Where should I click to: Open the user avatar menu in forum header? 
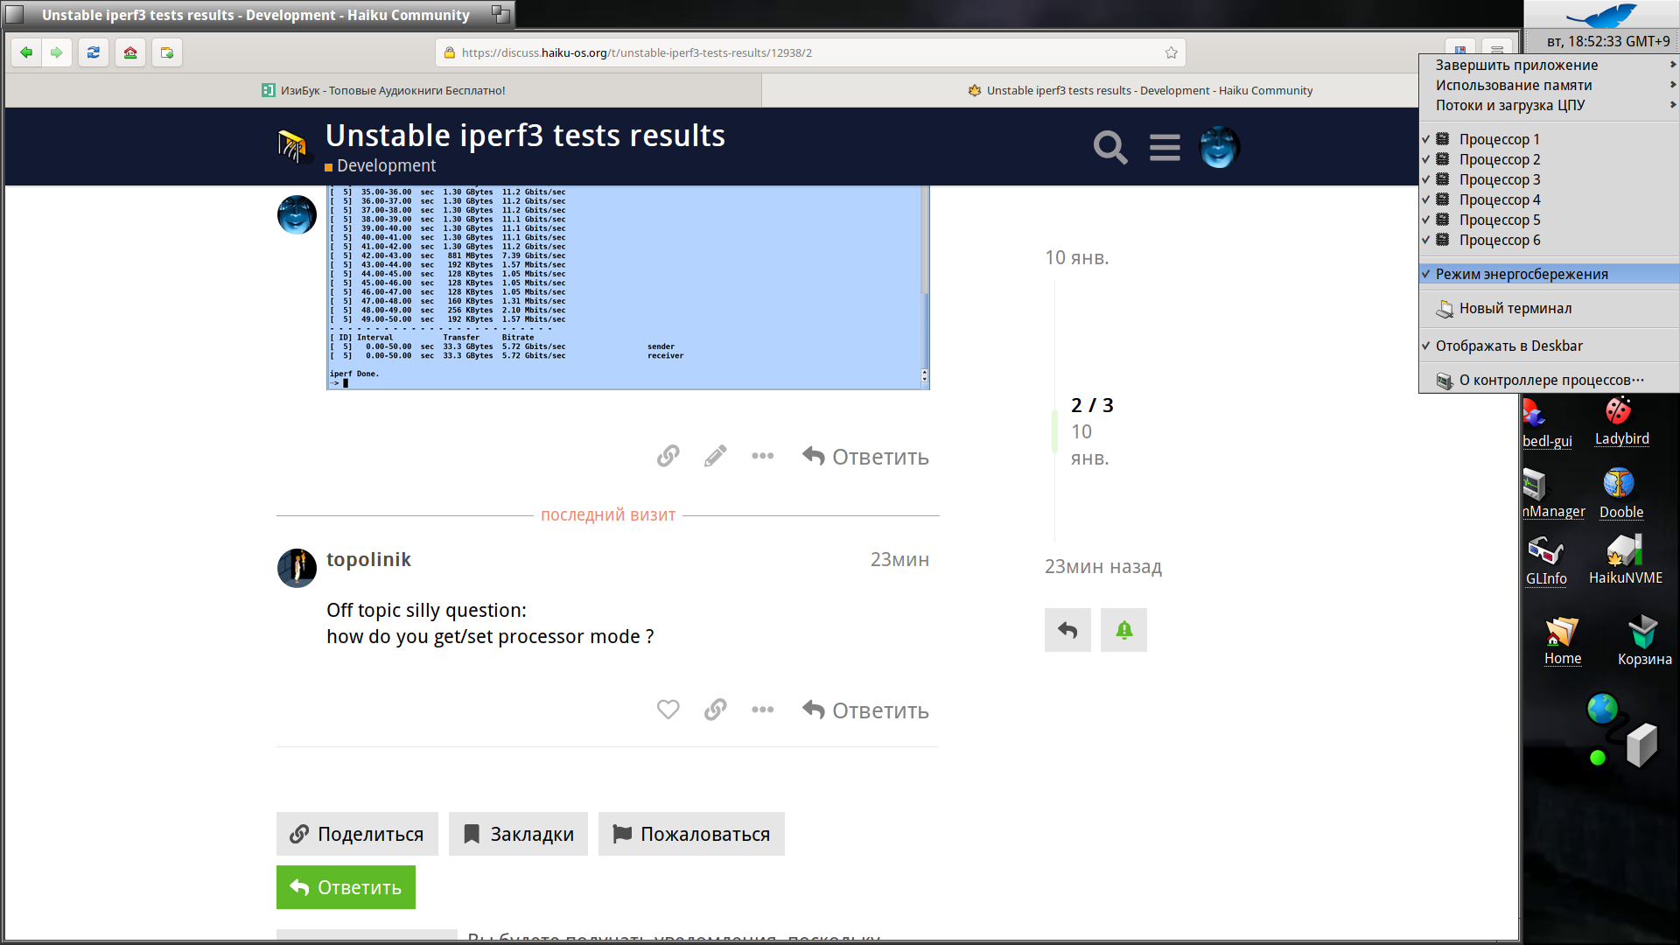pyautogui.click(x=1219, y=147)
